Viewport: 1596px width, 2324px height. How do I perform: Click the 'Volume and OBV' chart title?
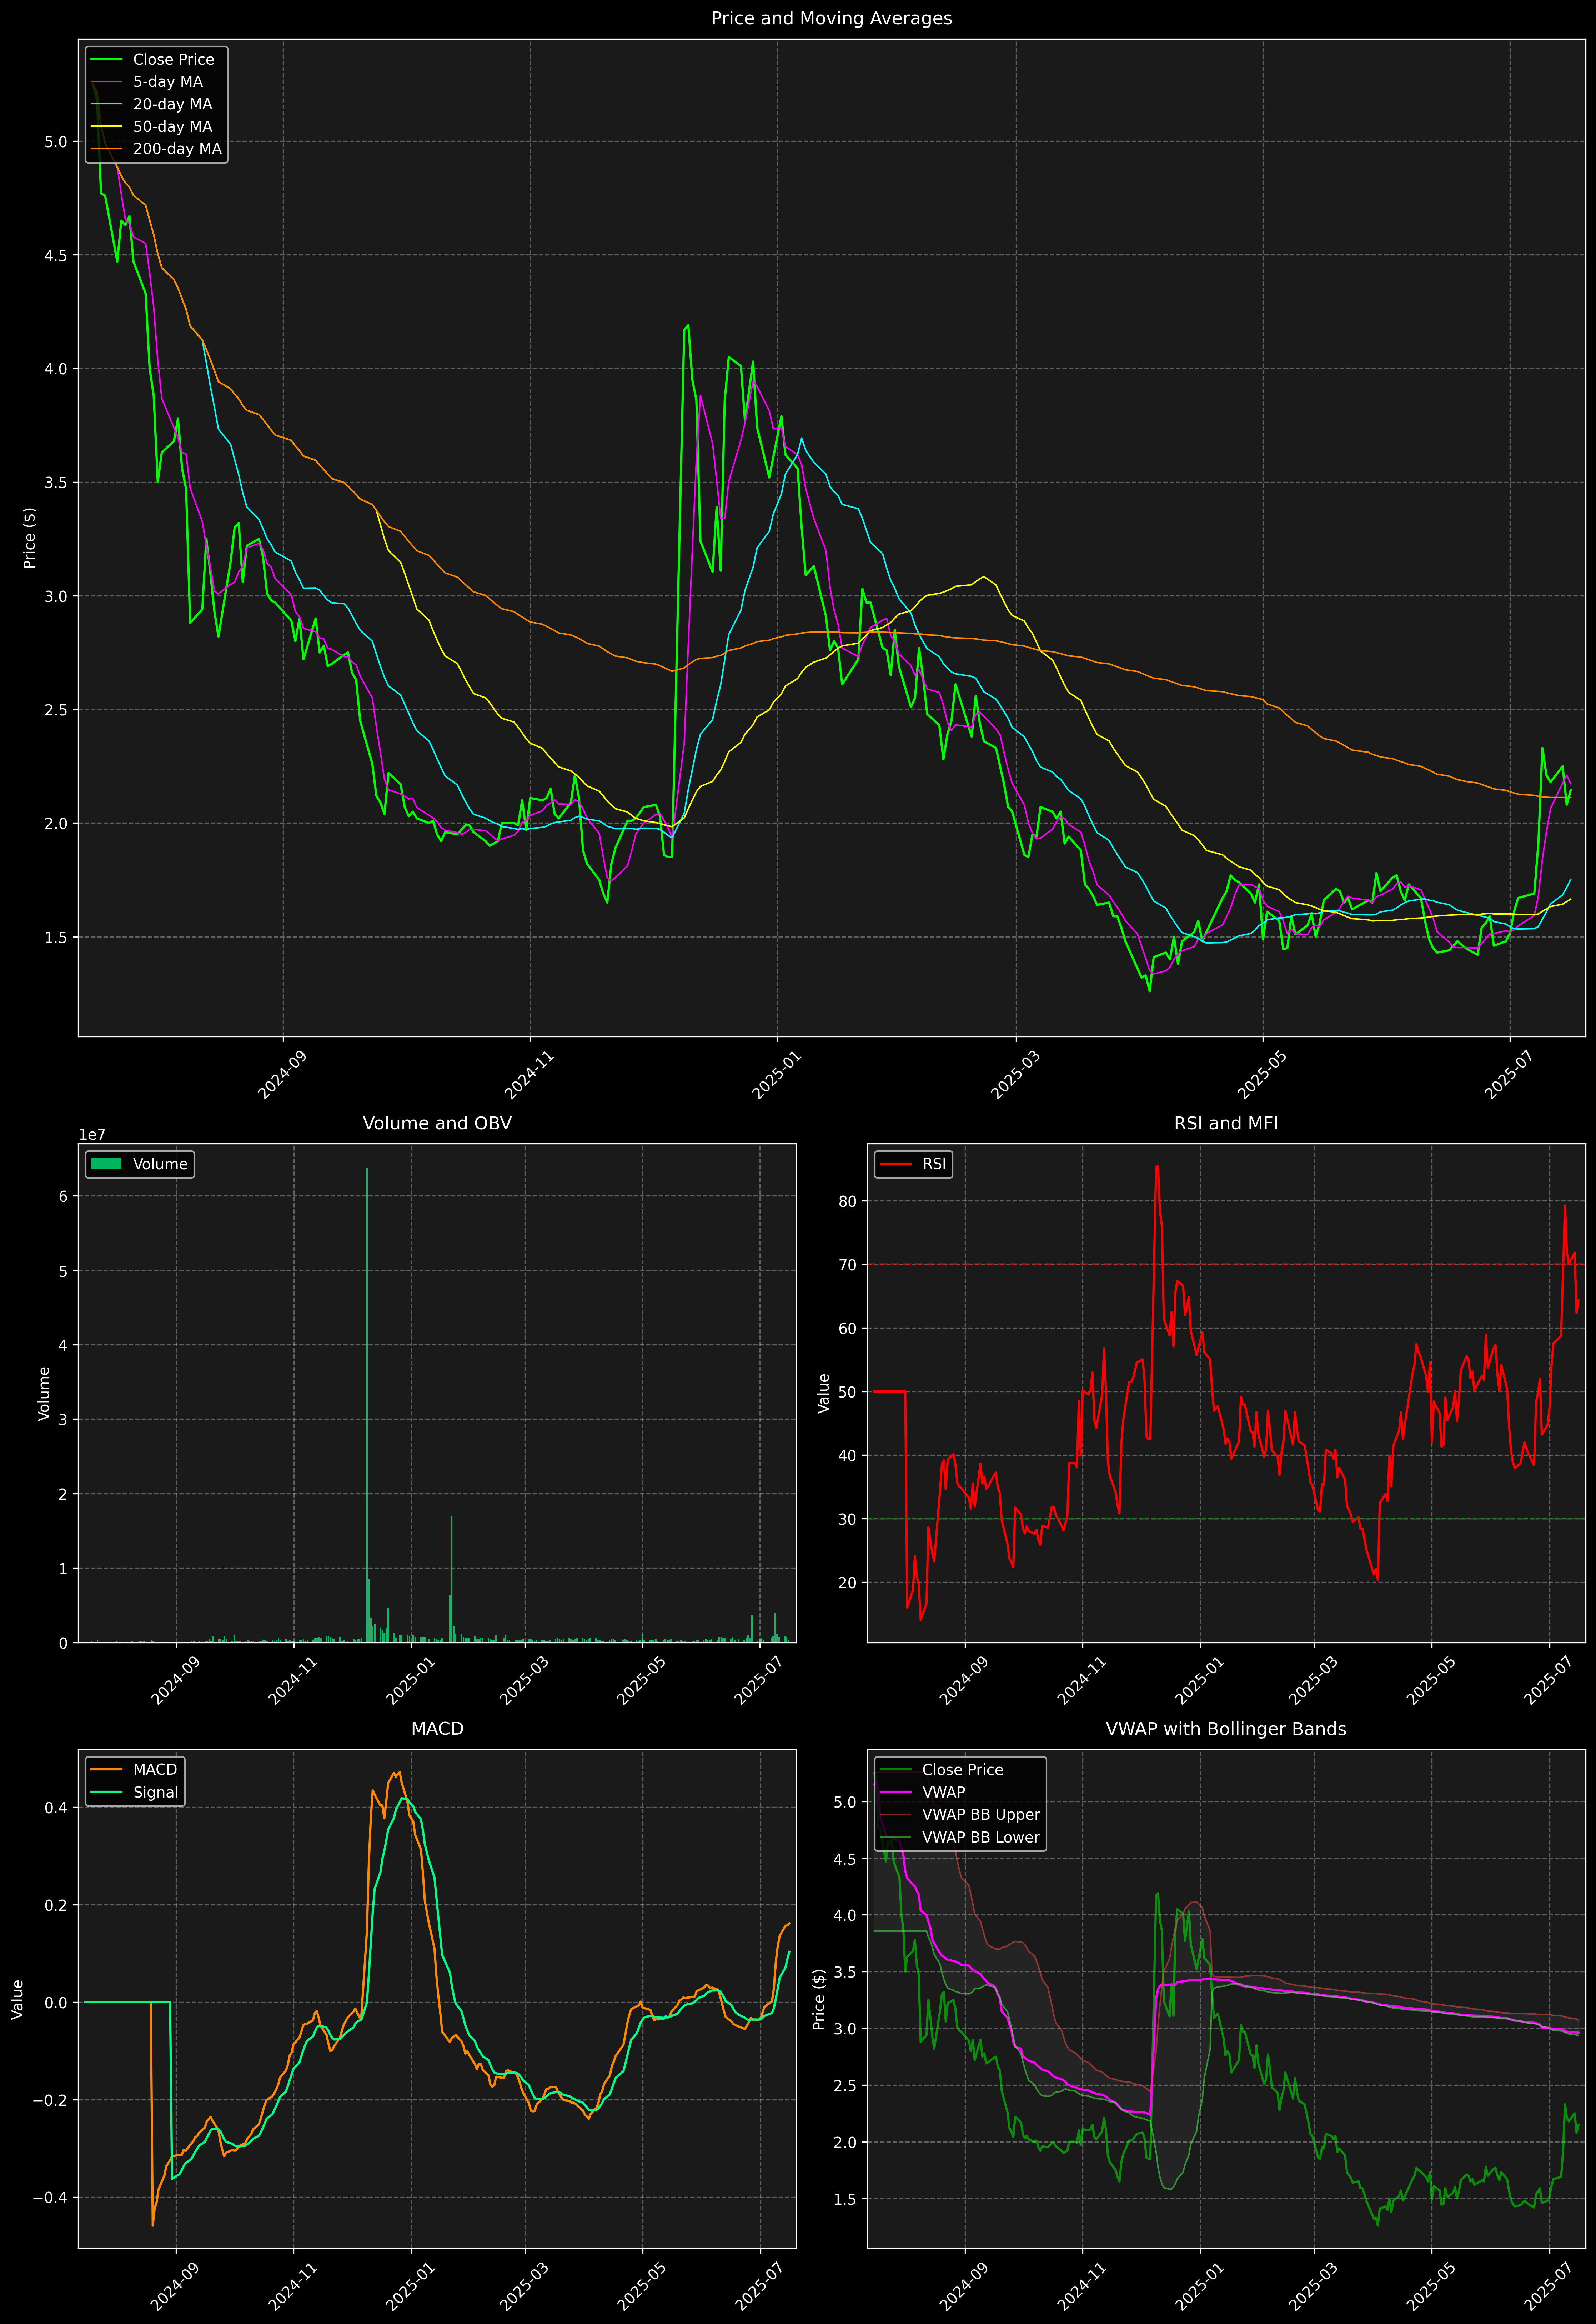pos(437,1123)
